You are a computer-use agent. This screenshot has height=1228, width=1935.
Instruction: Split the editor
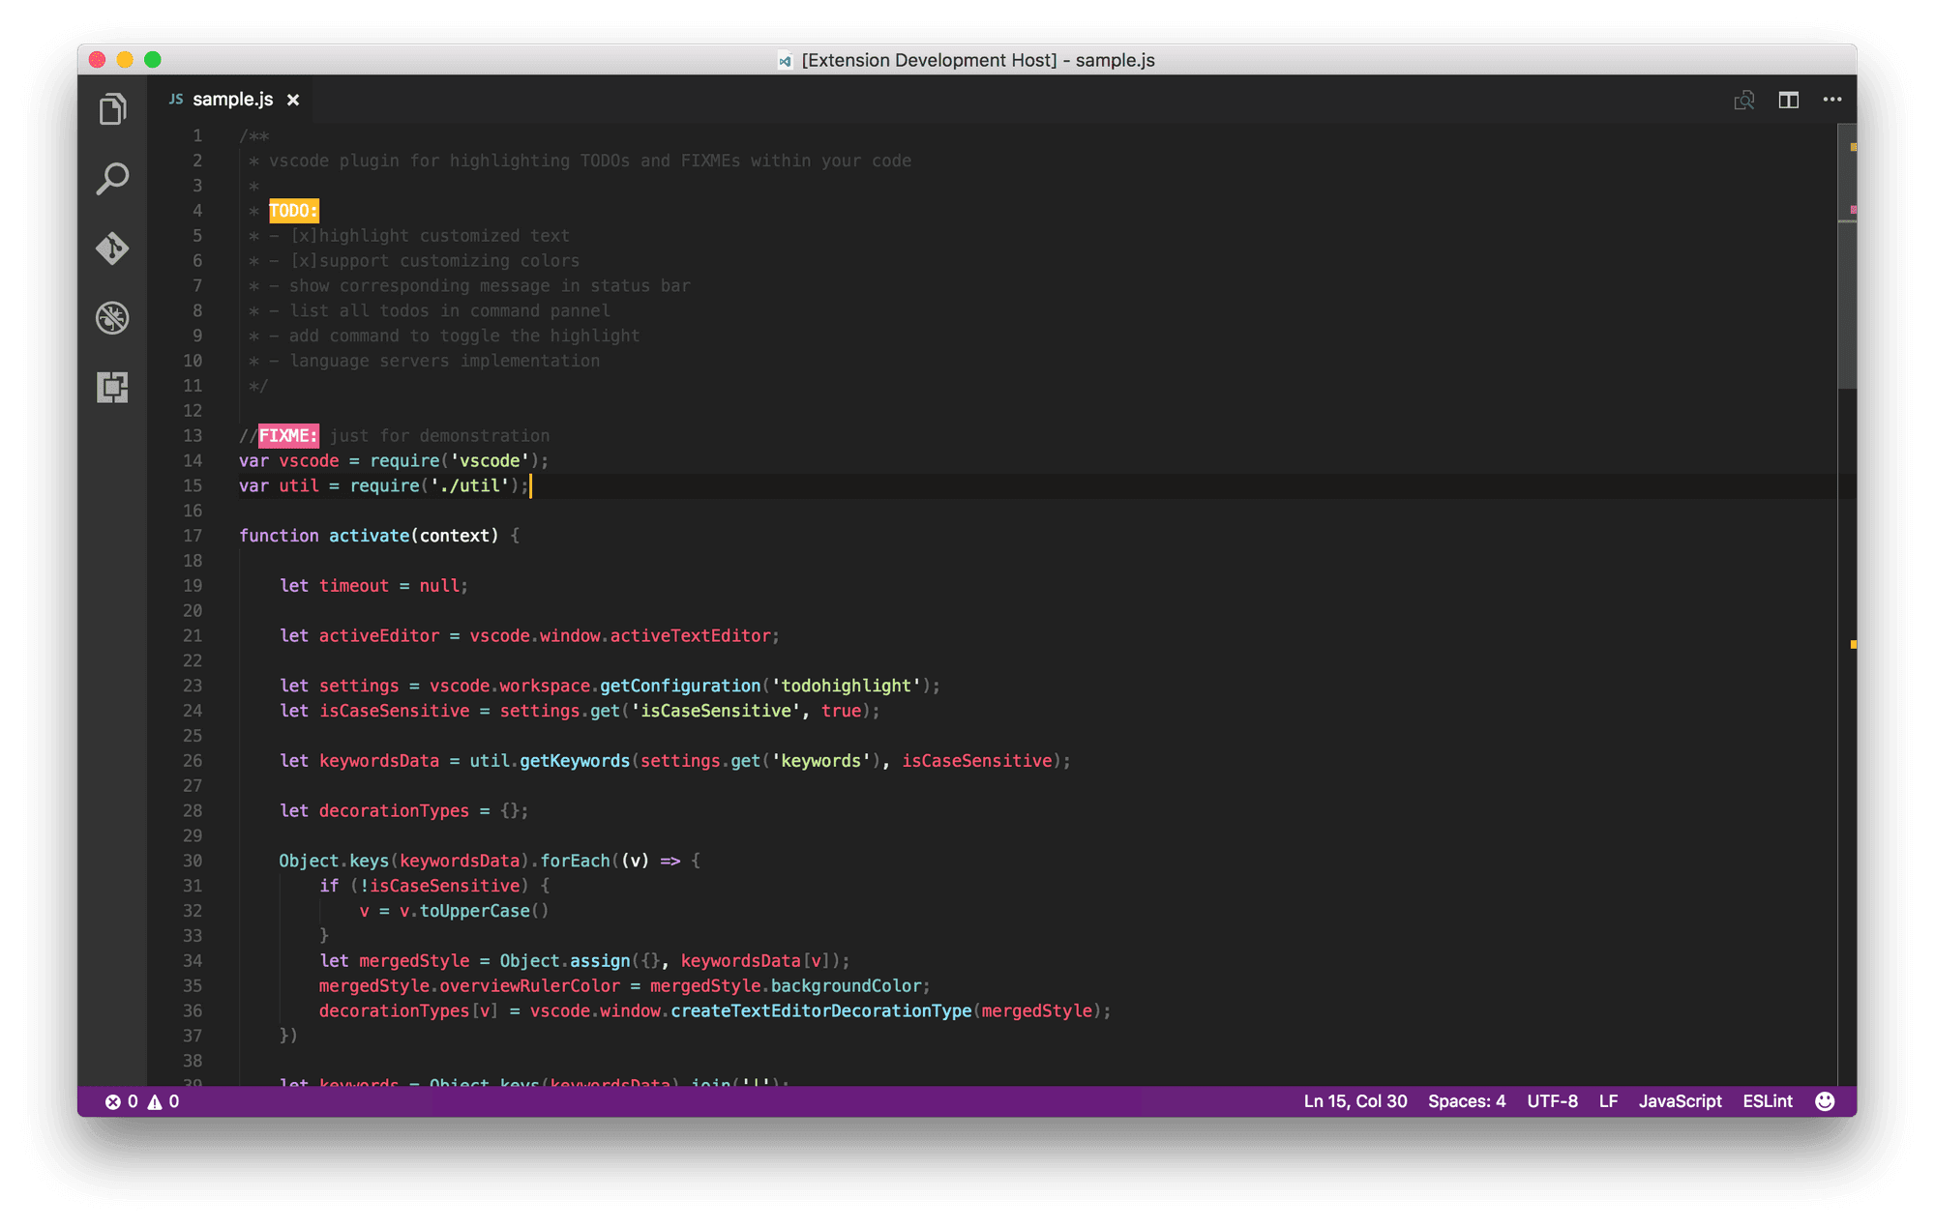coord(1788,100)
